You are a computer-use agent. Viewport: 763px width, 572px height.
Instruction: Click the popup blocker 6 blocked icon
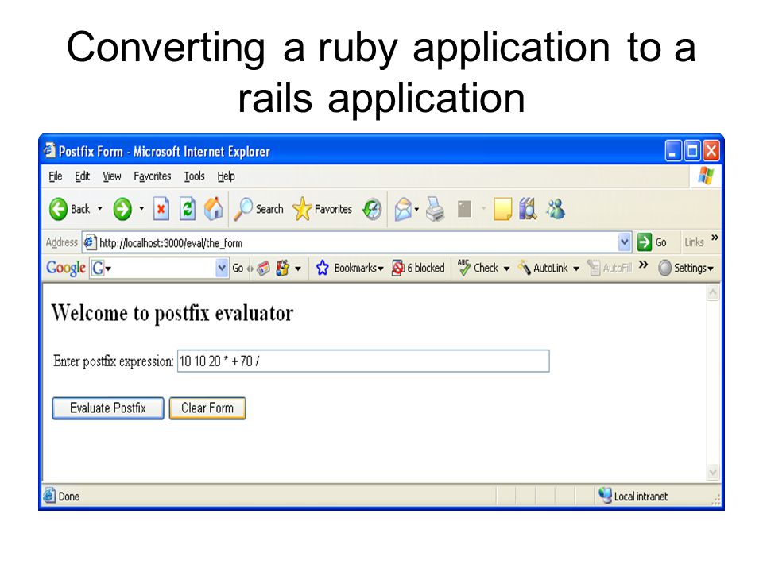(x=397, y=268)
